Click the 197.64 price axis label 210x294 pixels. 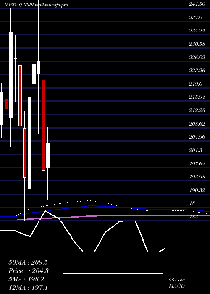(x=197, y=163)
